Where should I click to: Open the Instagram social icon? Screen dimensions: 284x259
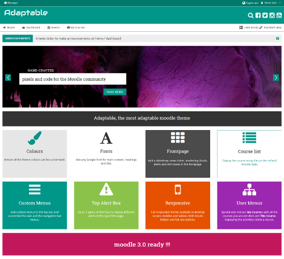[x=272, y=15]
